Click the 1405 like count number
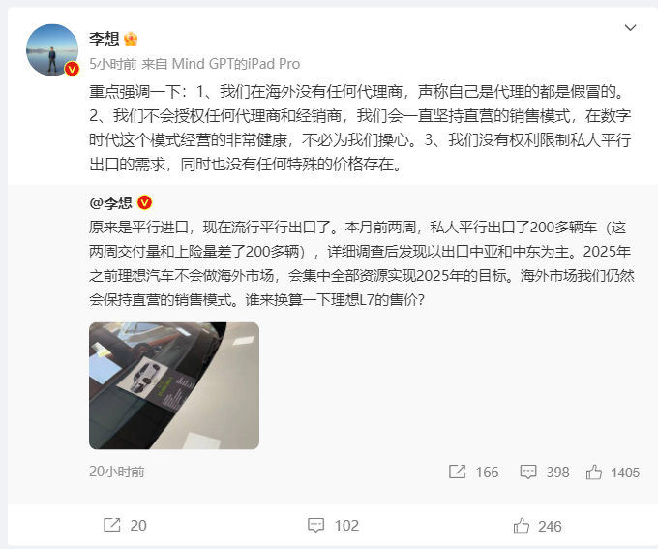658x549 pixels. 625,473
